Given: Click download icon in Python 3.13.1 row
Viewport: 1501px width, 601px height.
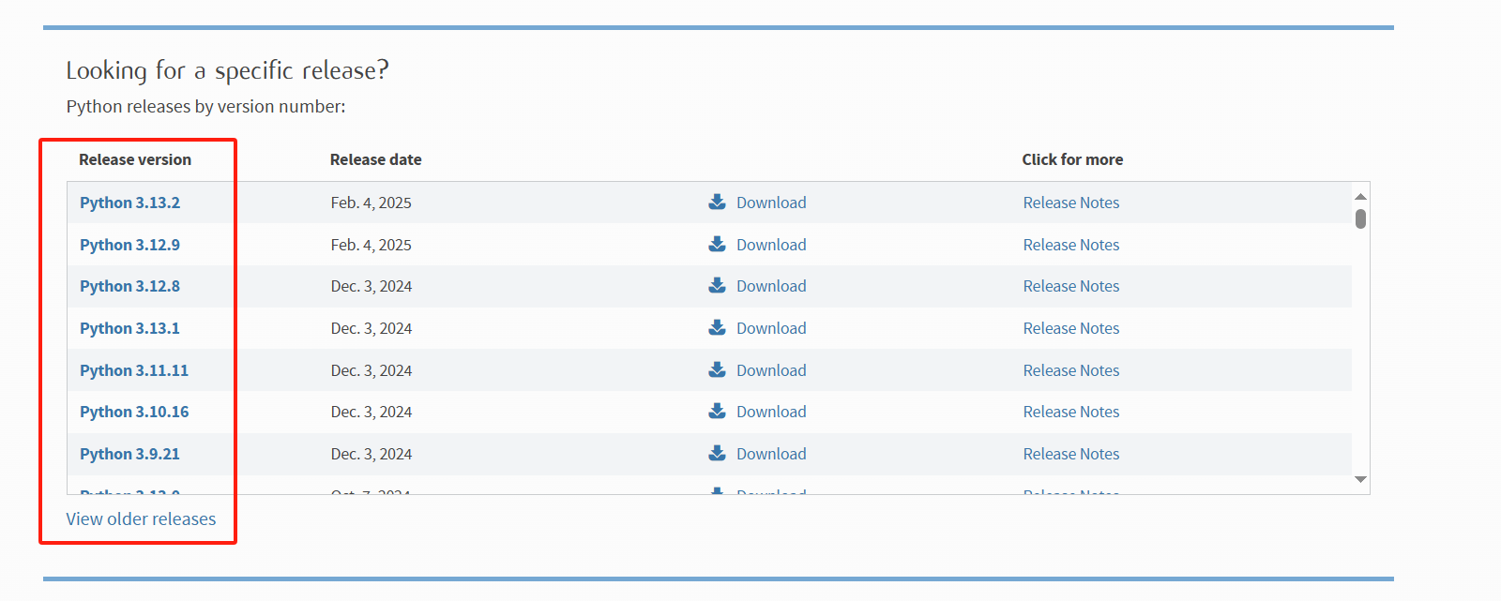Looking at the screenshot, I should pyautogui.click(x=717, y=327).
